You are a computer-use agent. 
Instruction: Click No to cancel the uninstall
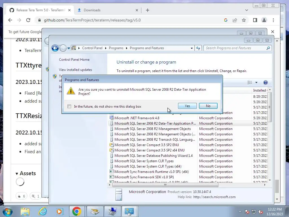[x=208, y=106]
